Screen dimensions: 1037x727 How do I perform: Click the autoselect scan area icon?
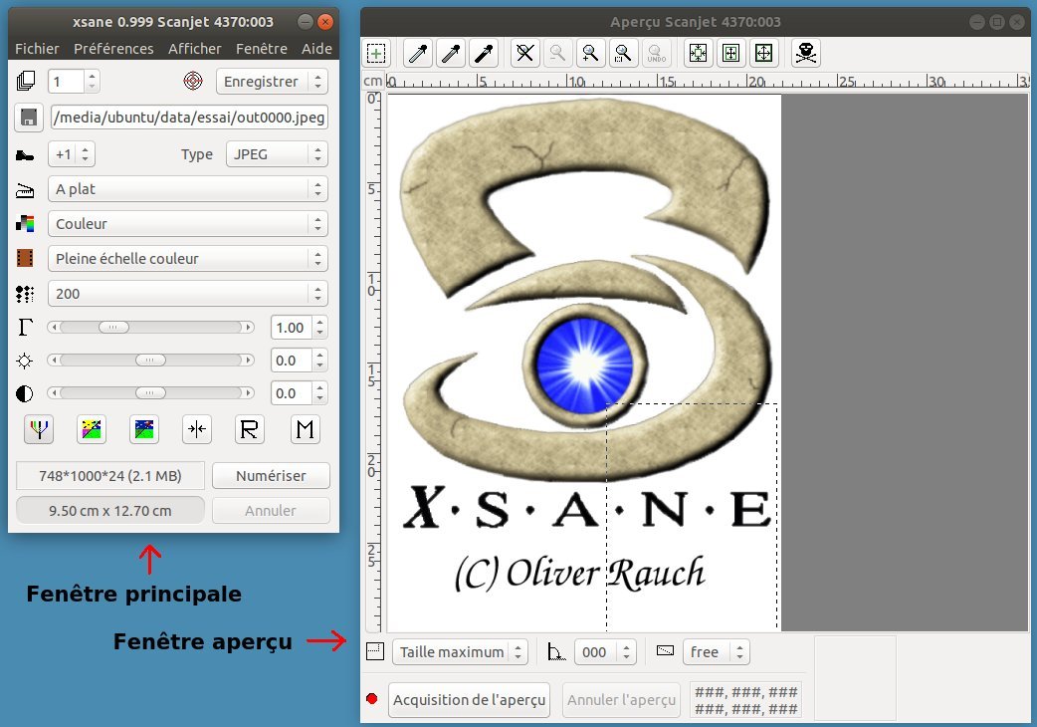[698, 53]
